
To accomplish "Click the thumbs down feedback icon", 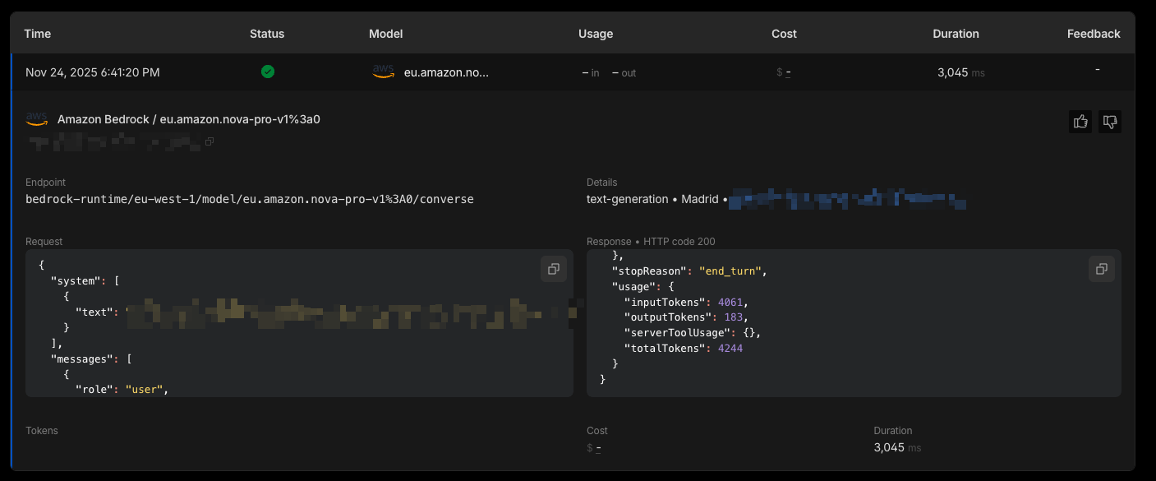I will click(x=1110, y=122).
